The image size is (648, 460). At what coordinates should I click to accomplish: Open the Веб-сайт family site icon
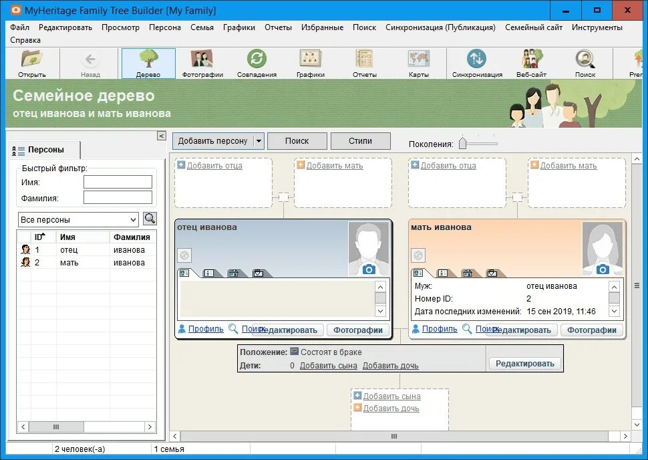(x=532, y=64)
